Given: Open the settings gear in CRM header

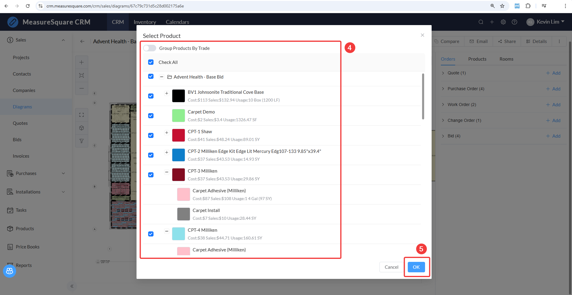Looking at the screenshot, I should 503,22.
